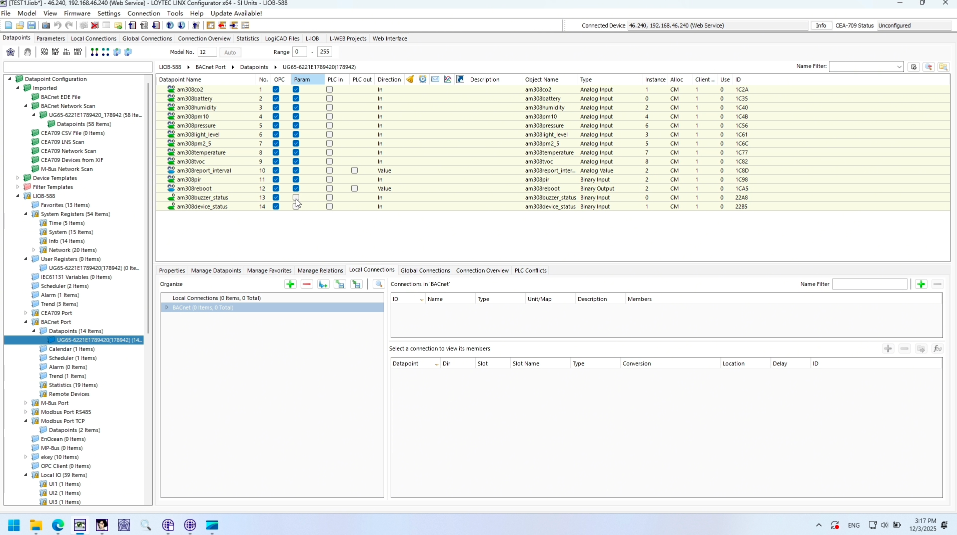This screenshot has width=957, height=535.
Task: Collapse the System Registers tree node
Action: click(x=26, y=214)
